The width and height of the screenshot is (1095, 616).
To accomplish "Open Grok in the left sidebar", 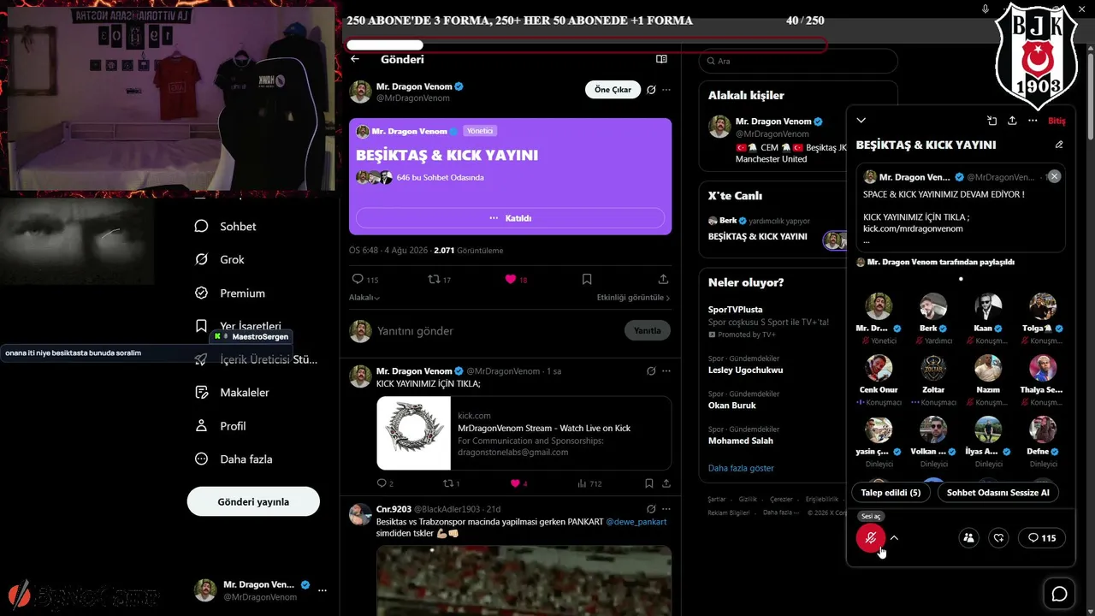I will point(220,259).
